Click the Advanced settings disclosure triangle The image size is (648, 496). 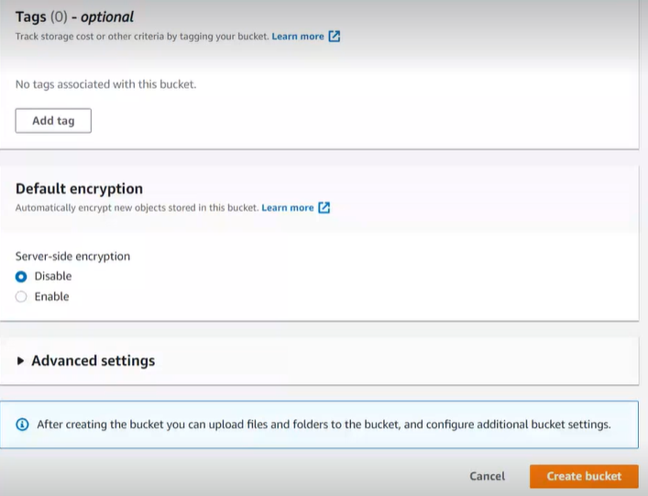(20, 361)
